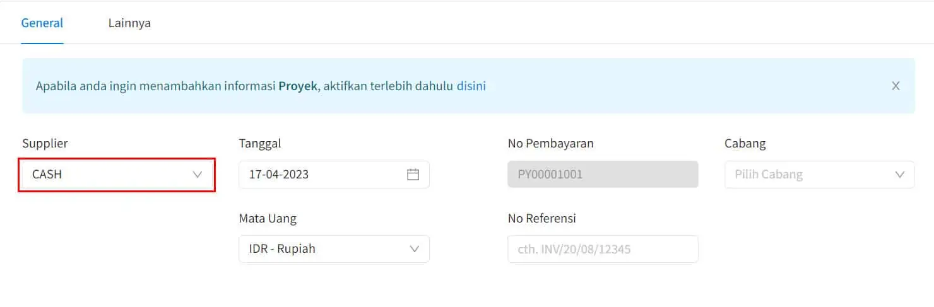Screen dimensions: 934x307
Task: Choose the IDR - Rupiah currency box
Action: (334, 249)
